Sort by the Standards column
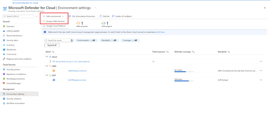This screenshot has height=128, width=270. [224, 52]
